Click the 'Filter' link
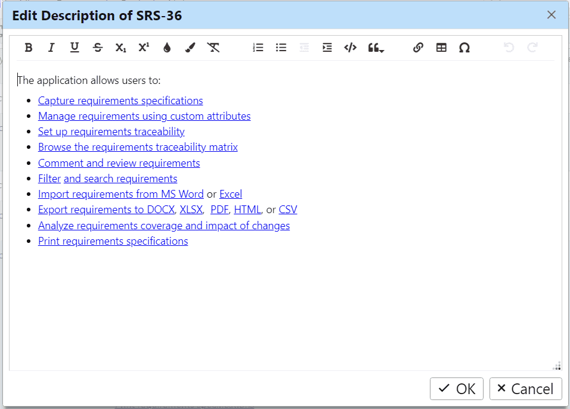The height and width of the screenshot is (409, 570). coord(49,179)
